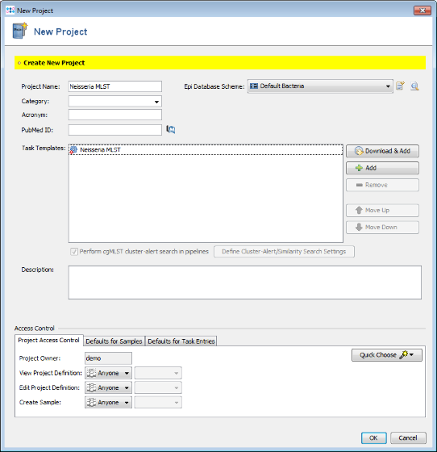Select Neisseria MLST row in Task Templates
This screenshot has height=452, width=437.
(206, 149)
